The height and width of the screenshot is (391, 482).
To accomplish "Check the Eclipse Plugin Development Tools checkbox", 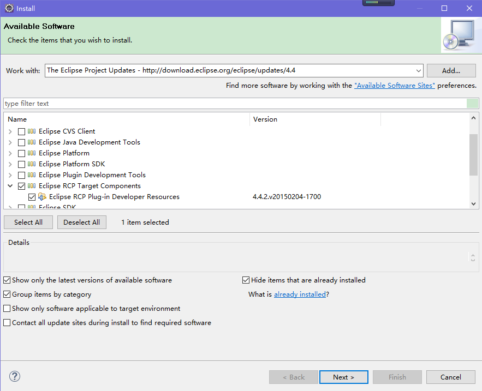I will click(x=21, y=175).
